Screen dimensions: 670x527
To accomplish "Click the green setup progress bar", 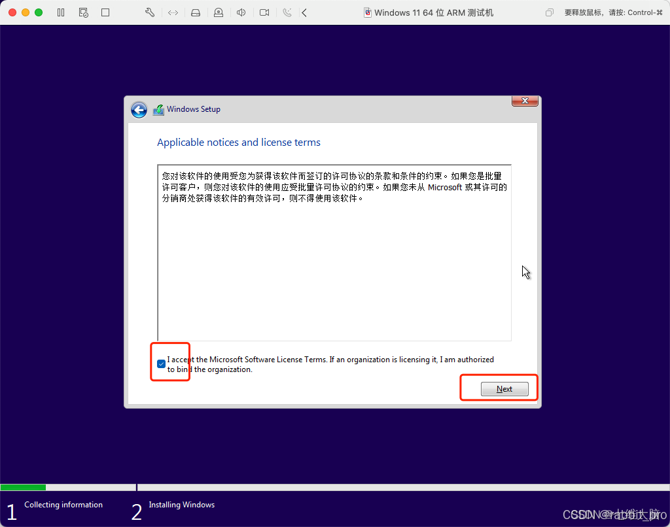I will [x=23, y=487].
